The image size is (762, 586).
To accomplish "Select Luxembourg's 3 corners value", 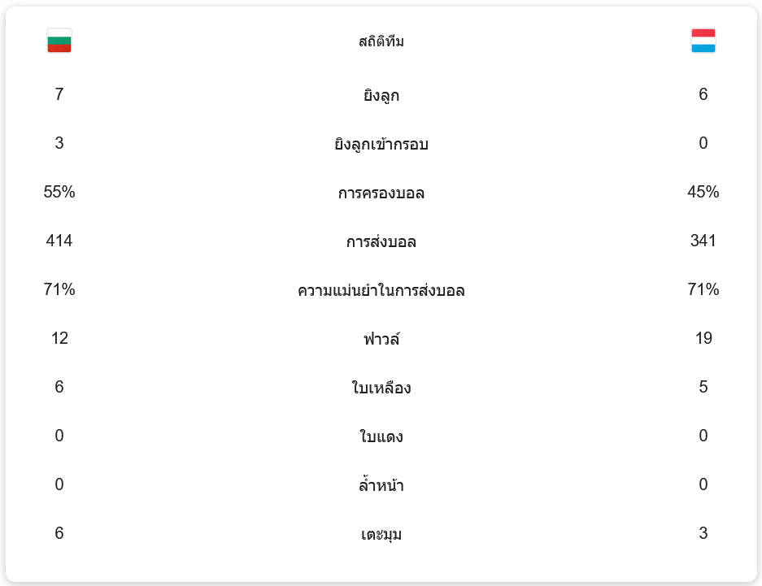I will pos(703,533).
